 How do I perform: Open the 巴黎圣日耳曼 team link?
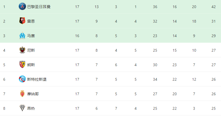pyautogui.click(x=39, y=7)
